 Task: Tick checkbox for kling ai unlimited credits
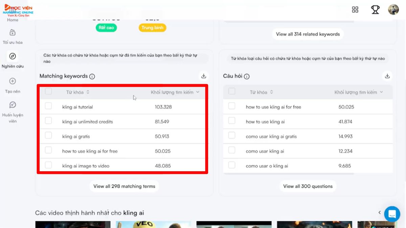tap(48, 121)
